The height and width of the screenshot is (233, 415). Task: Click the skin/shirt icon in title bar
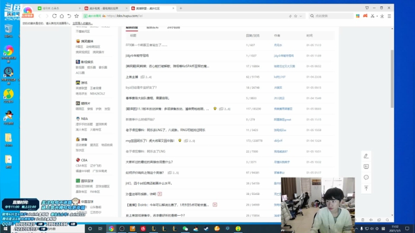point(367,8)
